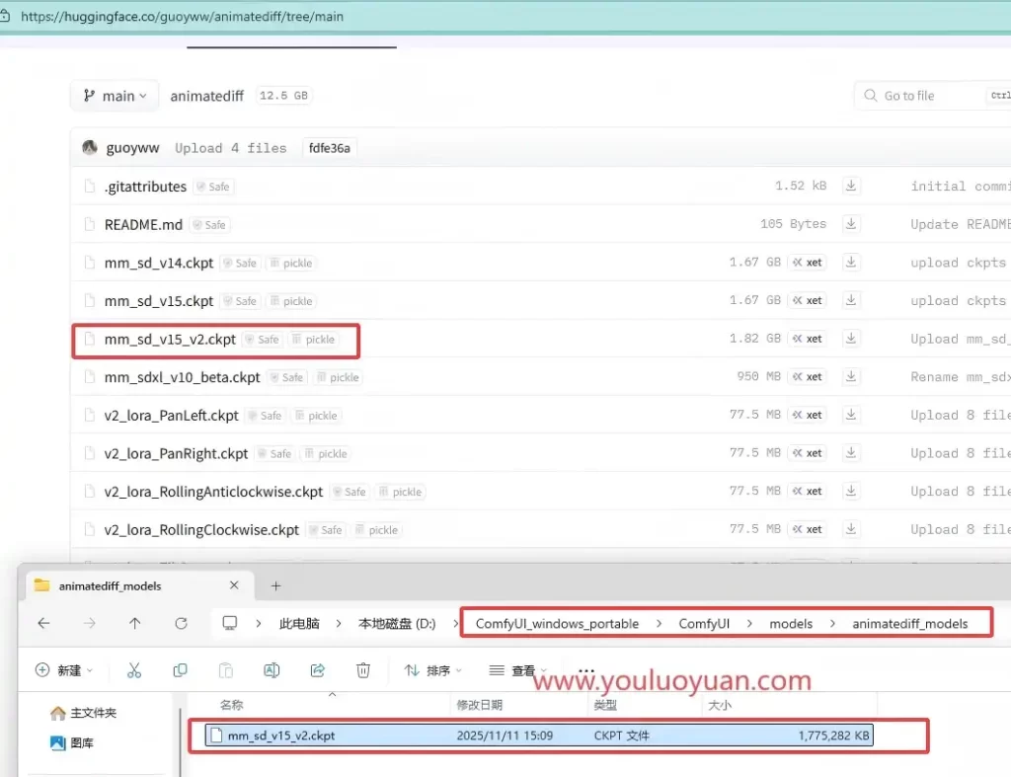Expand chevron after ComfyUI in breadcrumb
Screen dimensions: 1011x777
coord(749,624)
